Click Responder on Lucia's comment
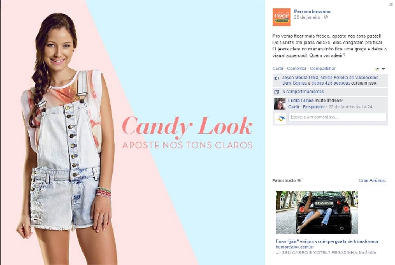The width and height of the screenshot is (395, 265). pos(314,107)
